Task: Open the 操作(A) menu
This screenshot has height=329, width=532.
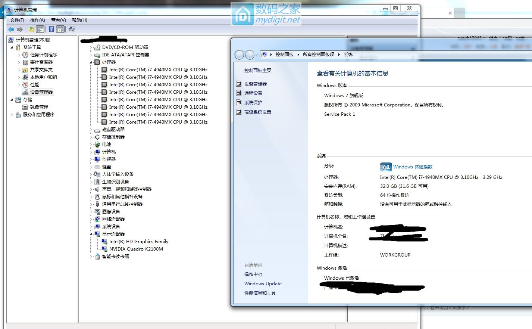Action: pyautogui.click(x=37, y=20)
